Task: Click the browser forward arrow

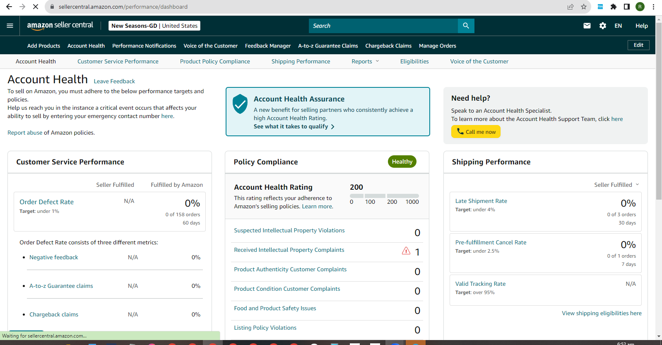Action: point(22,7)
